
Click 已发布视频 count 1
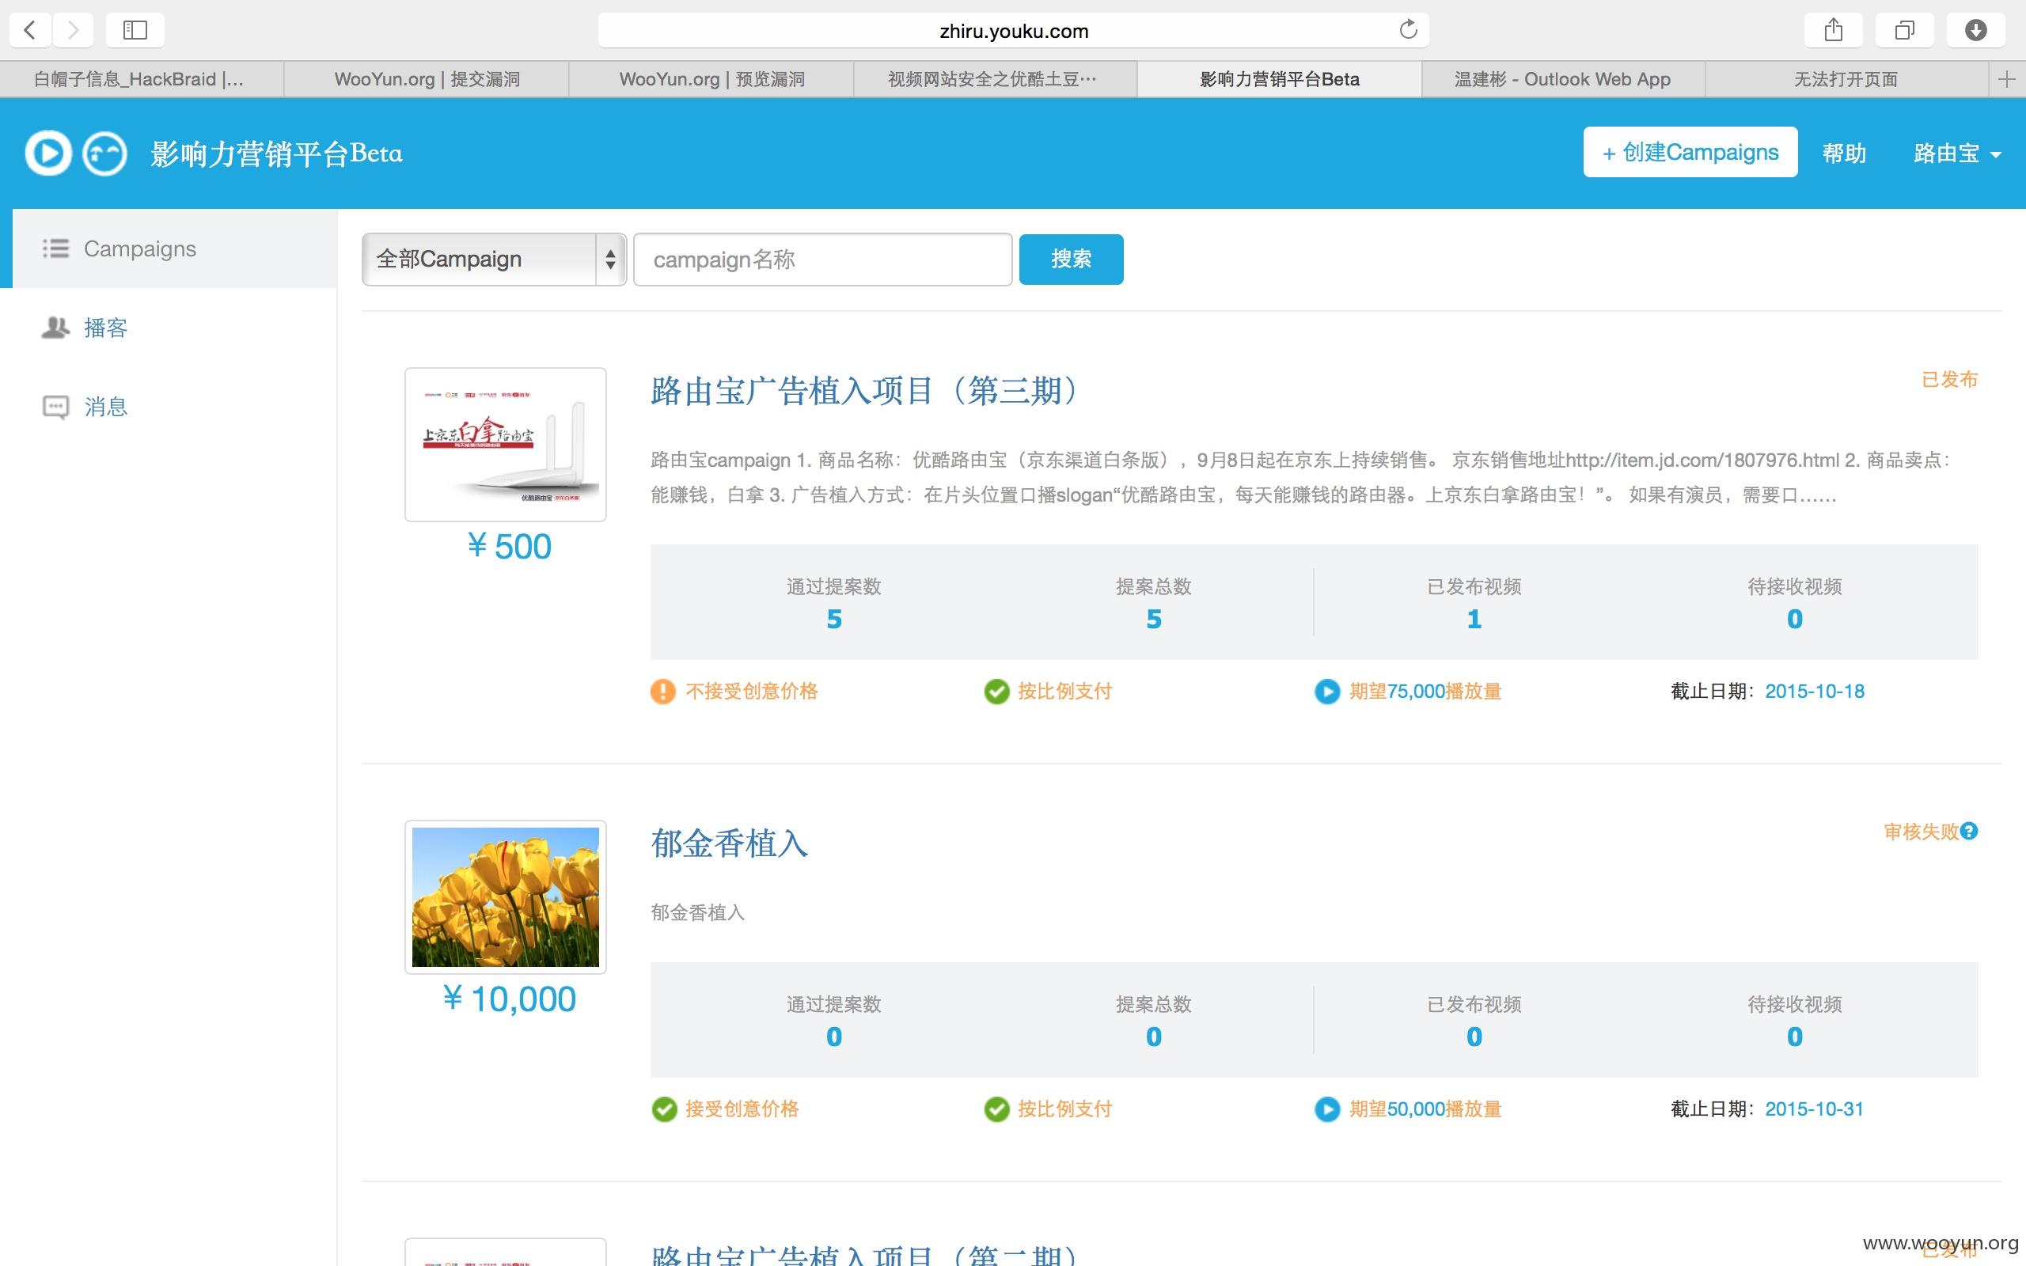(1474, 619)
